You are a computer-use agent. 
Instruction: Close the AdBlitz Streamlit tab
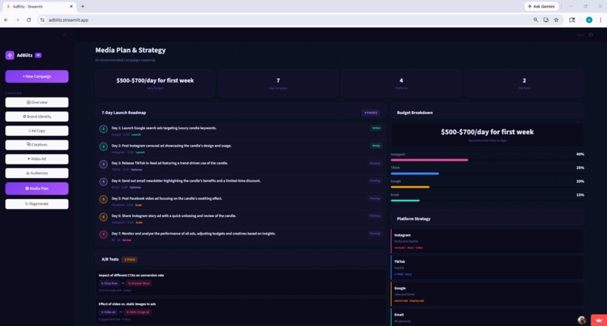[x=72, y=6]
